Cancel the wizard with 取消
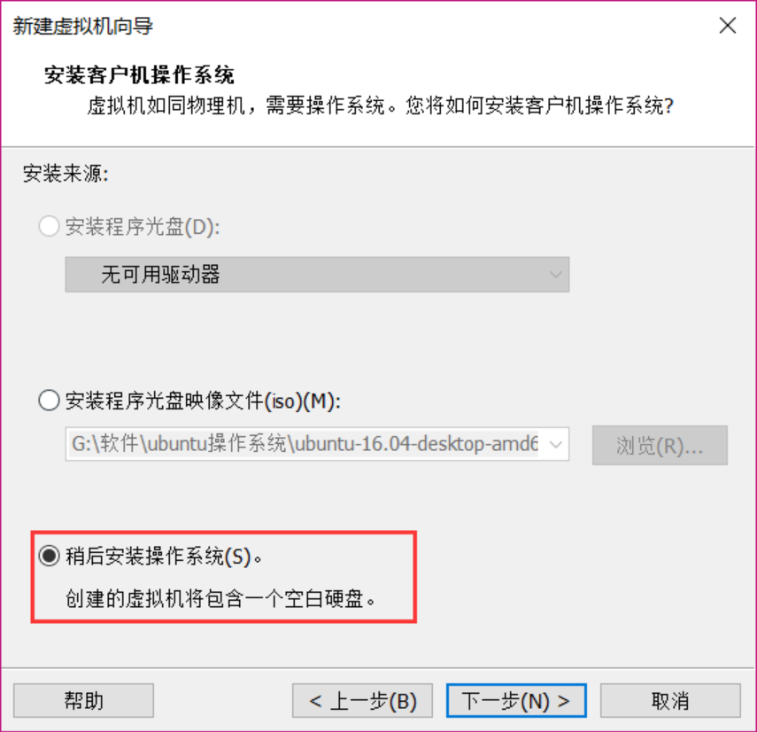Viewport: 757px width, 732px height. pos(670,700)
